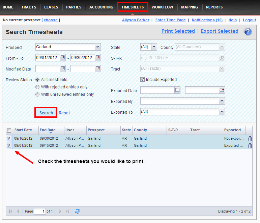Expand the Exported By dropdown
Viewport: 260px width, 223px height.
pos(222,101)
